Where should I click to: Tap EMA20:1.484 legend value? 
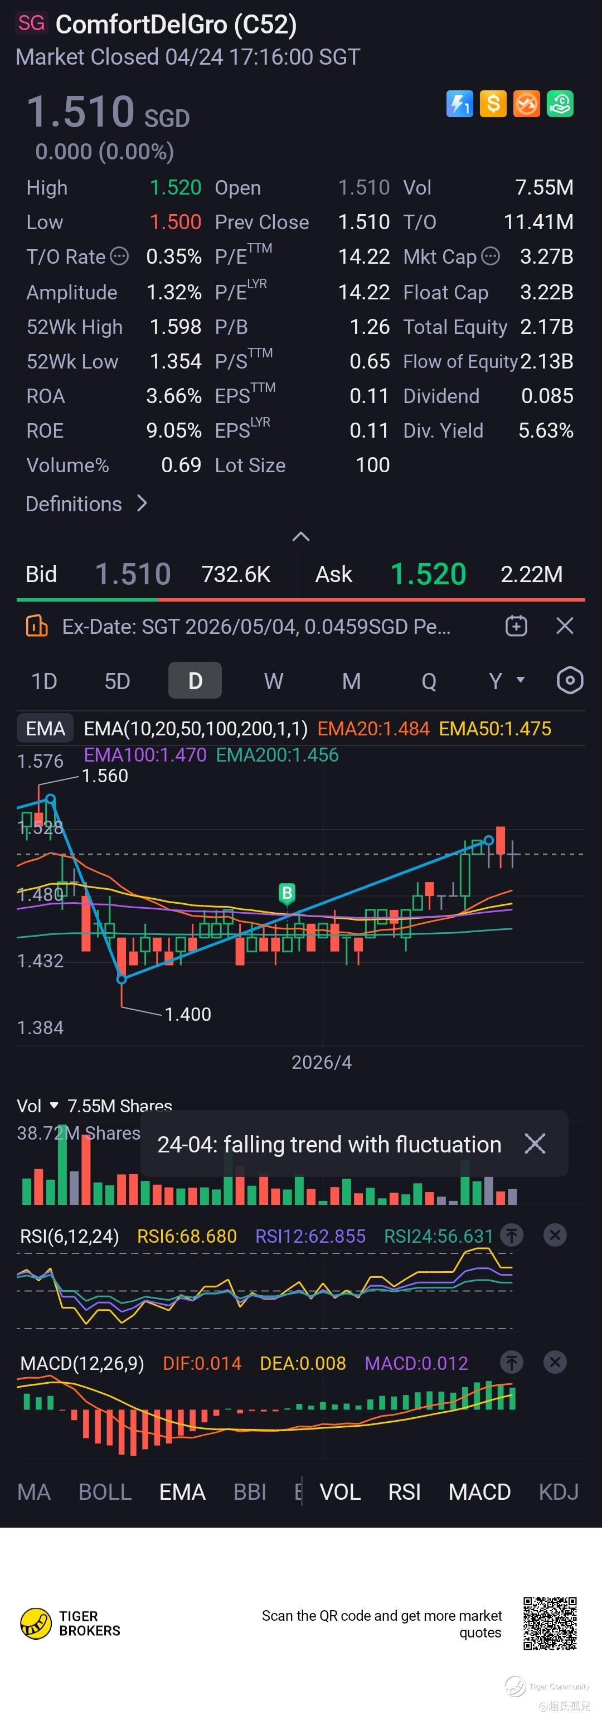(373, 729)
